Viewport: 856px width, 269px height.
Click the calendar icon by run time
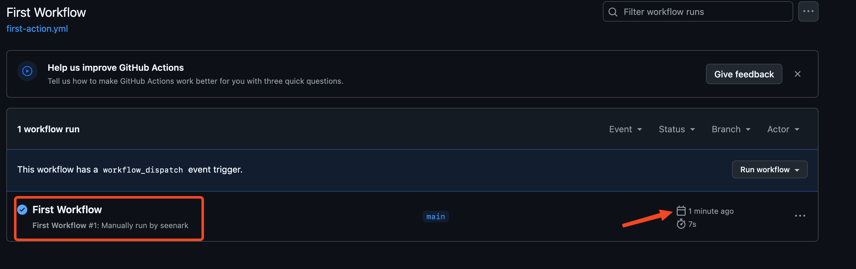[681, 211]
